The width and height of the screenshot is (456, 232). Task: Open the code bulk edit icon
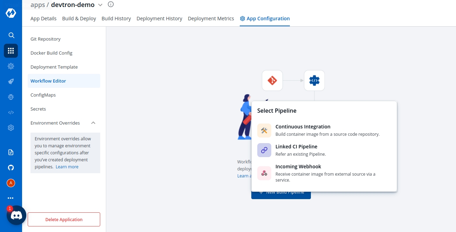pos(11,112)
